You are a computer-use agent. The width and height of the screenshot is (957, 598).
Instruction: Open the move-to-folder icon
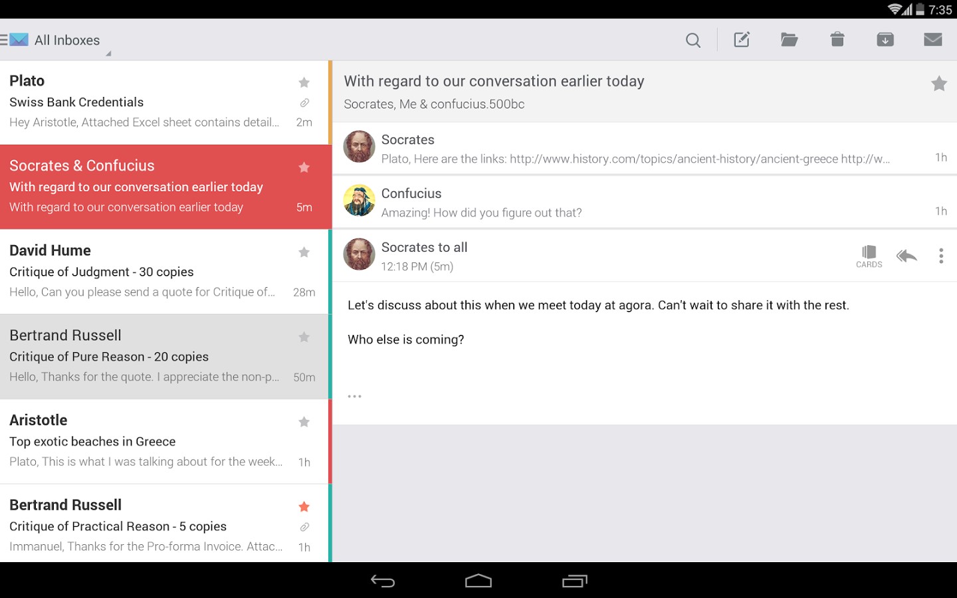coord(789,40)
